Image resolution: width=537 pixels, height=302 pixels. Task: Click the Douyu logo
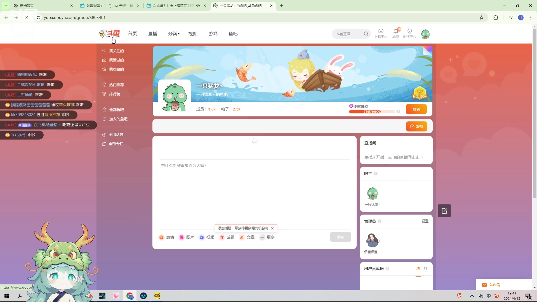click(x=109, y=33)
